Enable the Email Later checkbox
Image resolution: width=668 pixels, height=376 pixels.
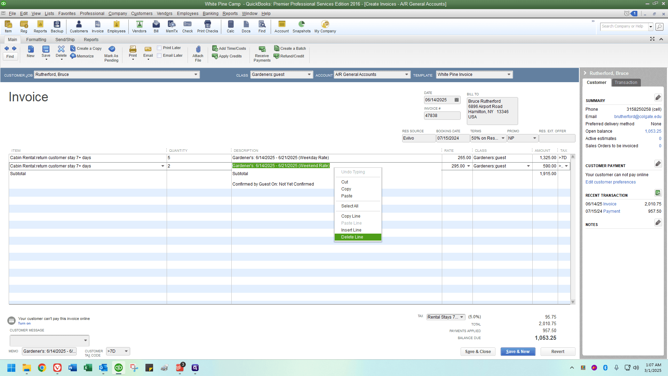159,56
